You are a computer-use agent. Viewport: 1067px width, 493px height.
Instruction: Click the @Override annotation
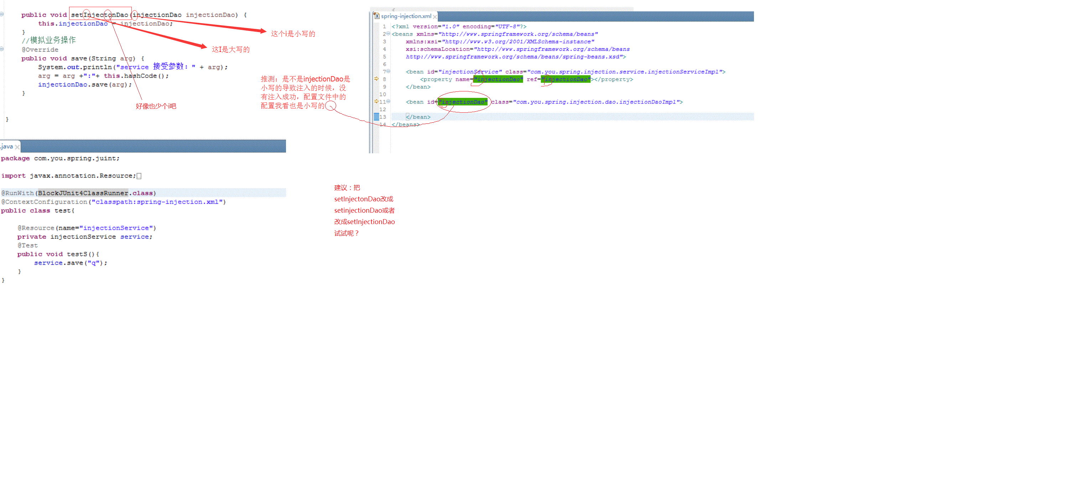click(40, 50)
